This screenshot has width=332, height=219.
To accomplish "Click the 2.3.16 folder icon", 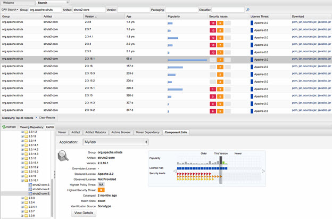I will pyautogui.click(x=26, y=175).
